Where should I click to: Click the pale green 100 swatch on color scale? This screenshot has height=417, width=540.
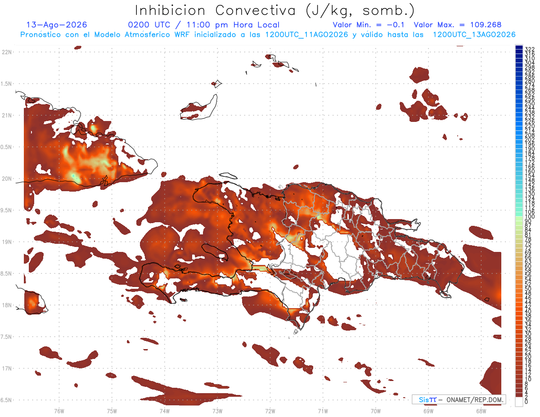click(x=519, y=219)
